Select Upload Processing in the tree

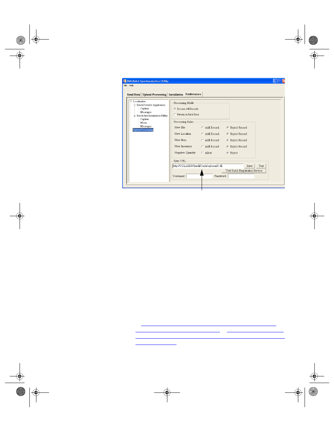[143, 130]
